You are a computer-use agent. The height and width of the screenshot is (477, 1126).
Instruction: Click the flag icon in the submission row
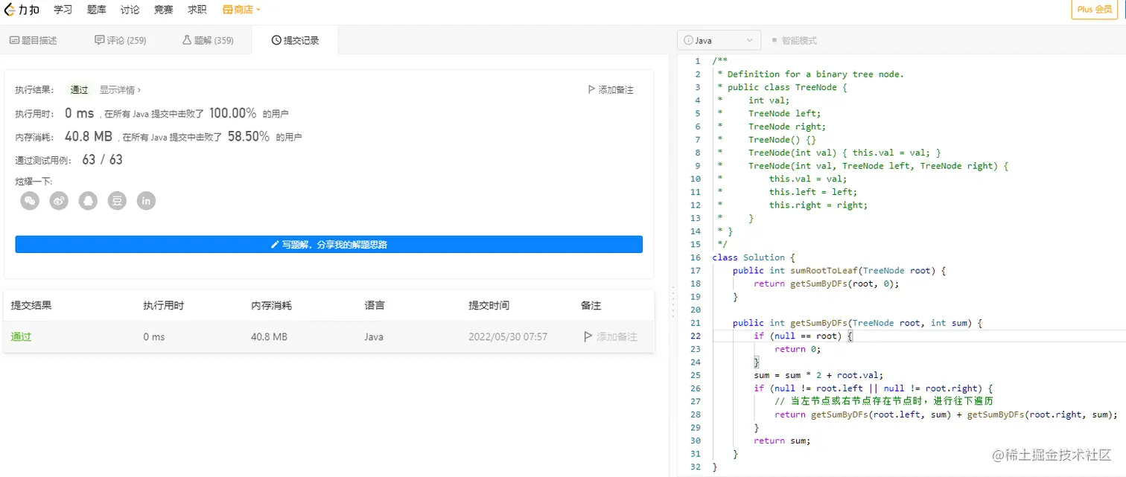[x=588, y=336]
